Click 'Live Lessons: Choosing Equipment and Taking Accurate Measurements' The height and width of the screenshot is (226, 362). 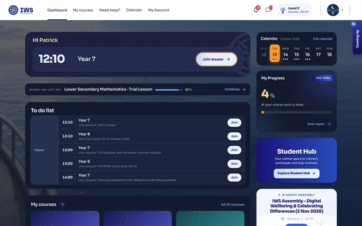click(x=127, y=180)
